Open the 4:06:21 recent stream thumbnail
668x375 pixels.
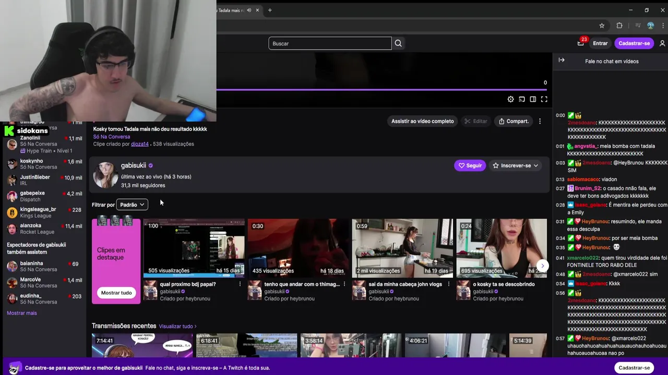tap(455, 345)
